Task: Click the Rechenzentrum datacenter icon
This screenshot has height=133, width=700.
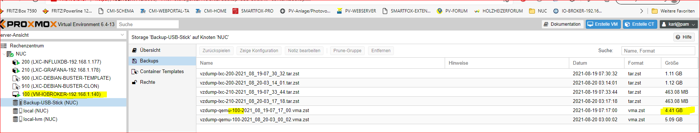Action: pos(4,46)
